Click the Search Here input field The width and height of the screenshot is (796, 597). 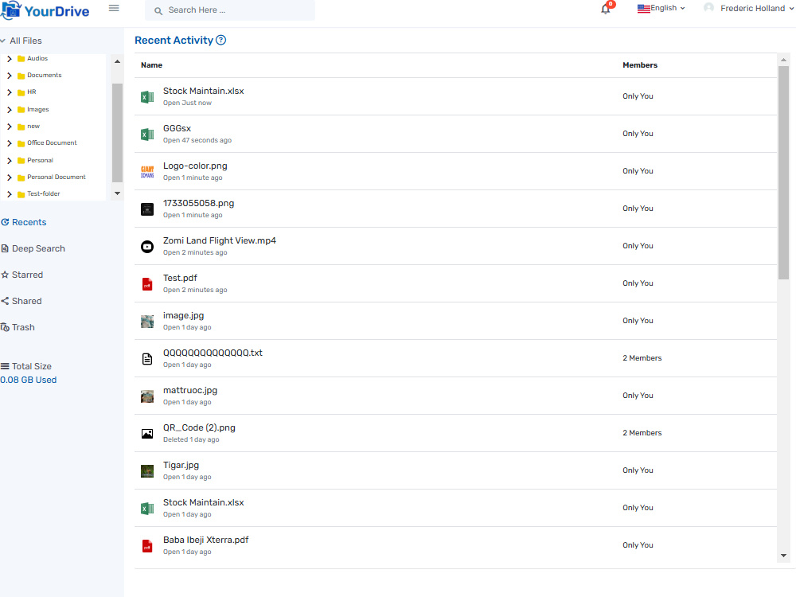pyautogui.click(x=230, y=10)
